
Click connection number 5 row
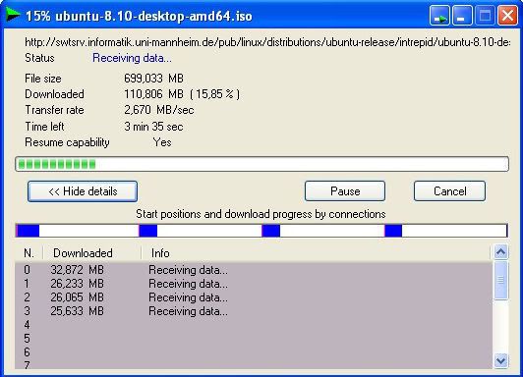point(254,339)
